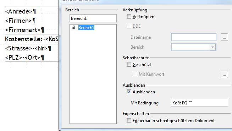The image size is (232, 131).
Task: Toggle the Mit Kennwort checkbox
Action: (x=135, y=74)
